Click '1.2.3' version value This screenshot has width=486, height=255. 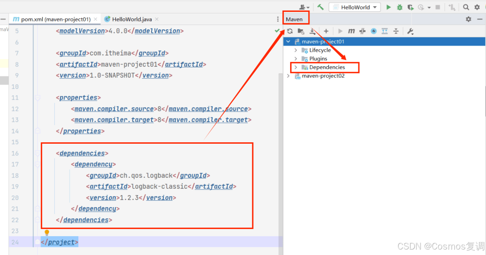(x=129, y=198)
